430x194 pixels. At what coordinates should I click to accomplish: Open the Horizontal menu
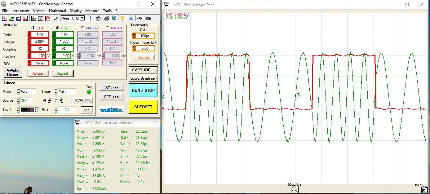[x=57, y=11]
